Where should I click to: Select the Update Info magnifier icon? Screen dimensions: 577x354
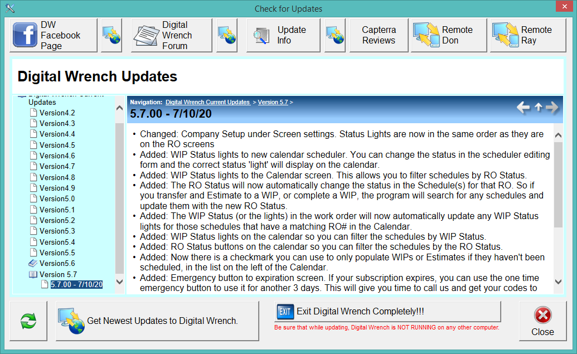pyautogui.click(x=263, y=34)
